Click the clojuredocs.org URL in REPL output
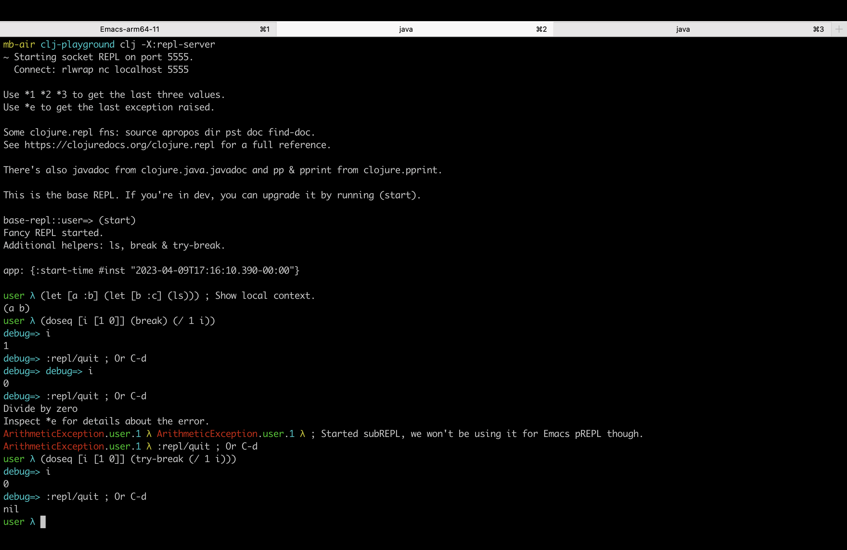Viewport: 847px width, 550px height. tap(119, 145)
